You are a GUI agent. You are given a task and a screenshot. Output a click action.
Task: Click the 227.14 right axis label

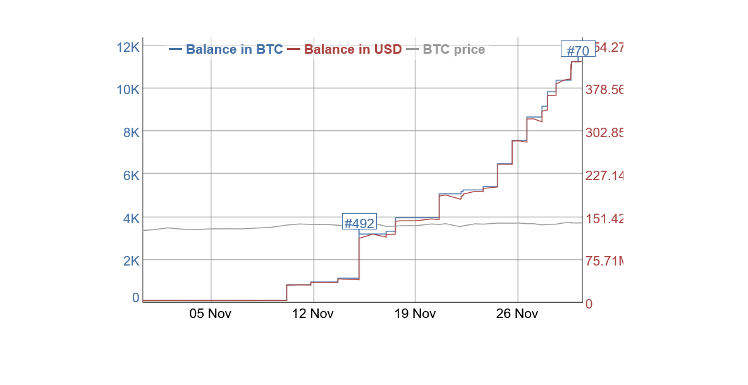click(604, 176)
